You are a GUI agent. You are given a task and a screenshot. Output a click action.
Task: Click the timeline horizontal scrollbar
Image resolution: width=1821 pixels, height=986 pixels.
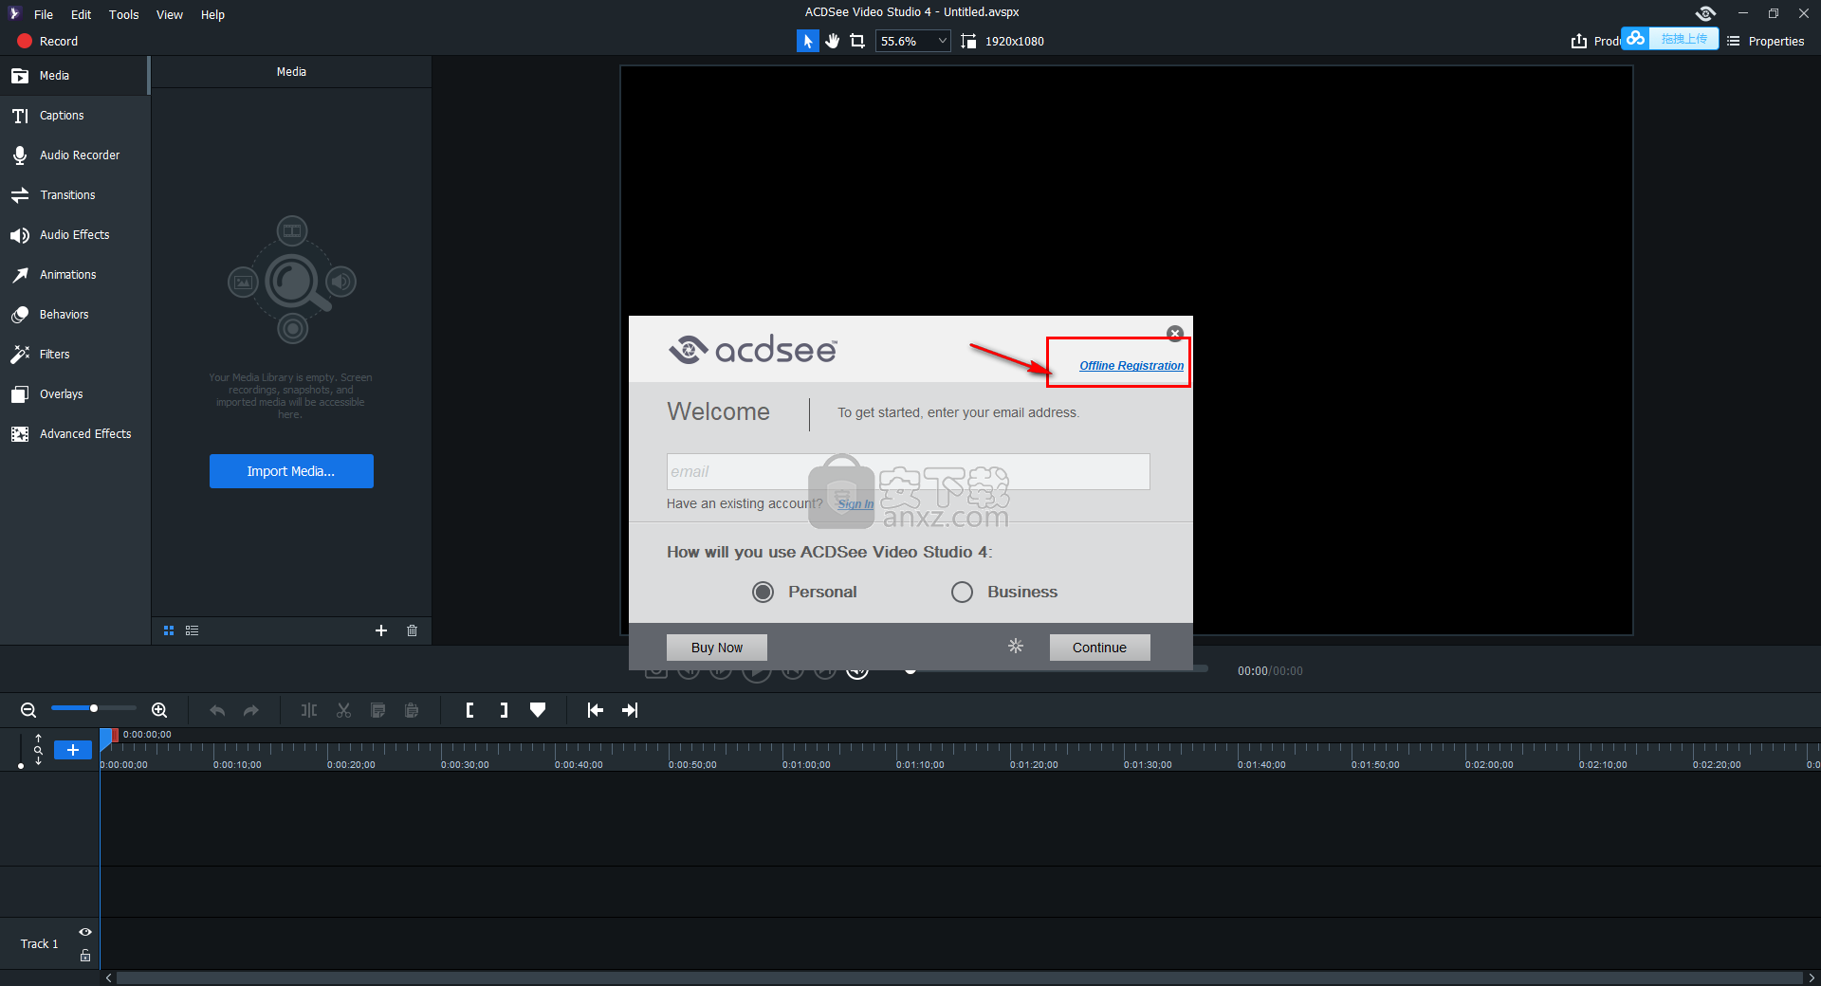click(x=958, y=977)
